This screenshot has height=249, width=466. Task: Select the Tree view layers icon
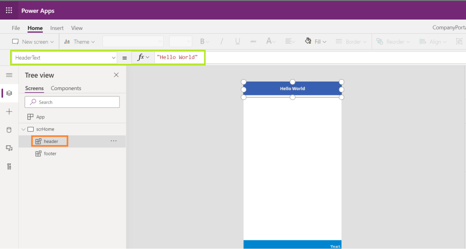tap(9, 93)
